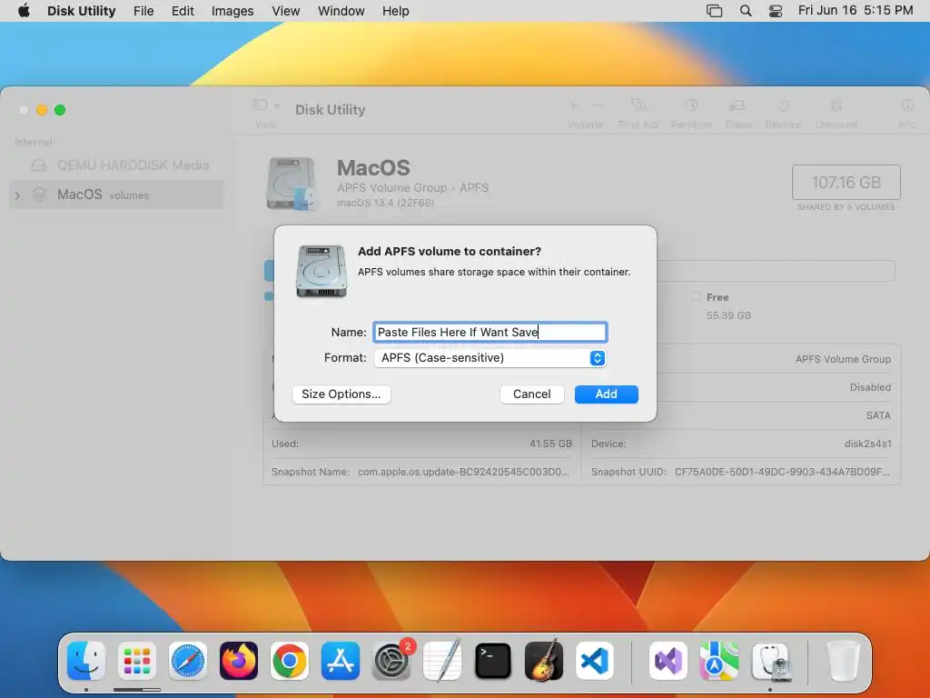Open Size Options in the dialog
The height and width of the screenshot is (698, 930).
(x=341, y=394)
